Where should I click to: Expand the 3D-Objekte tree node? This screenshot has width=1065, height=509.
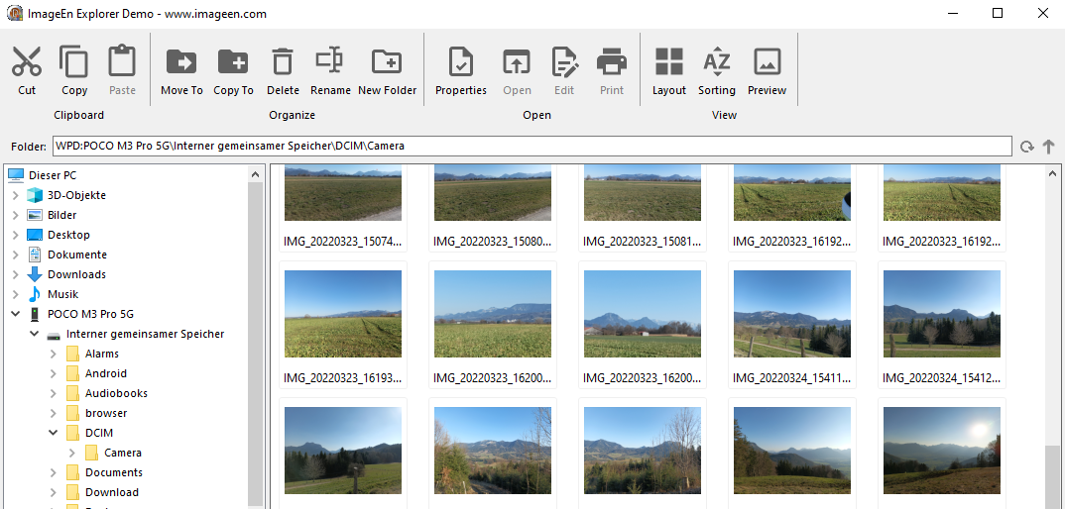[16, 195]
